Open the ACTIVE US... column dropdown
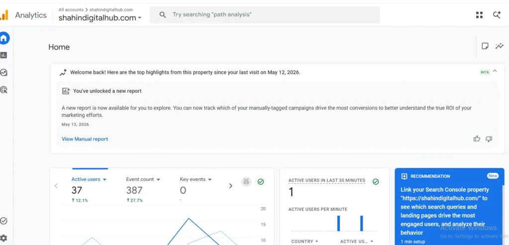 point(356,242)
